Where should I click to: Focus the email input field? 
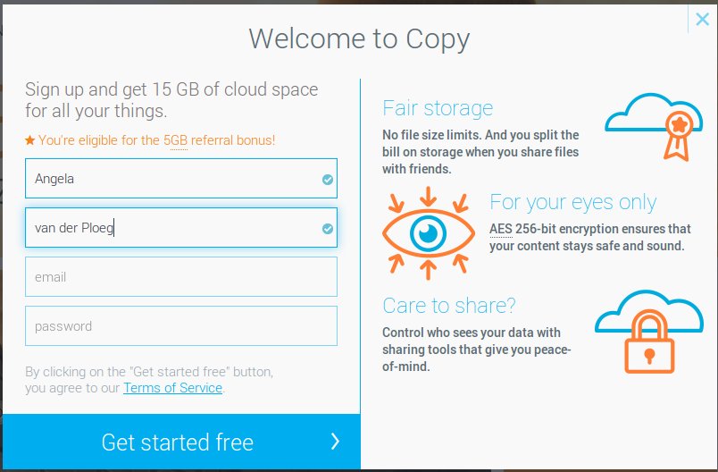pos(181,276)
